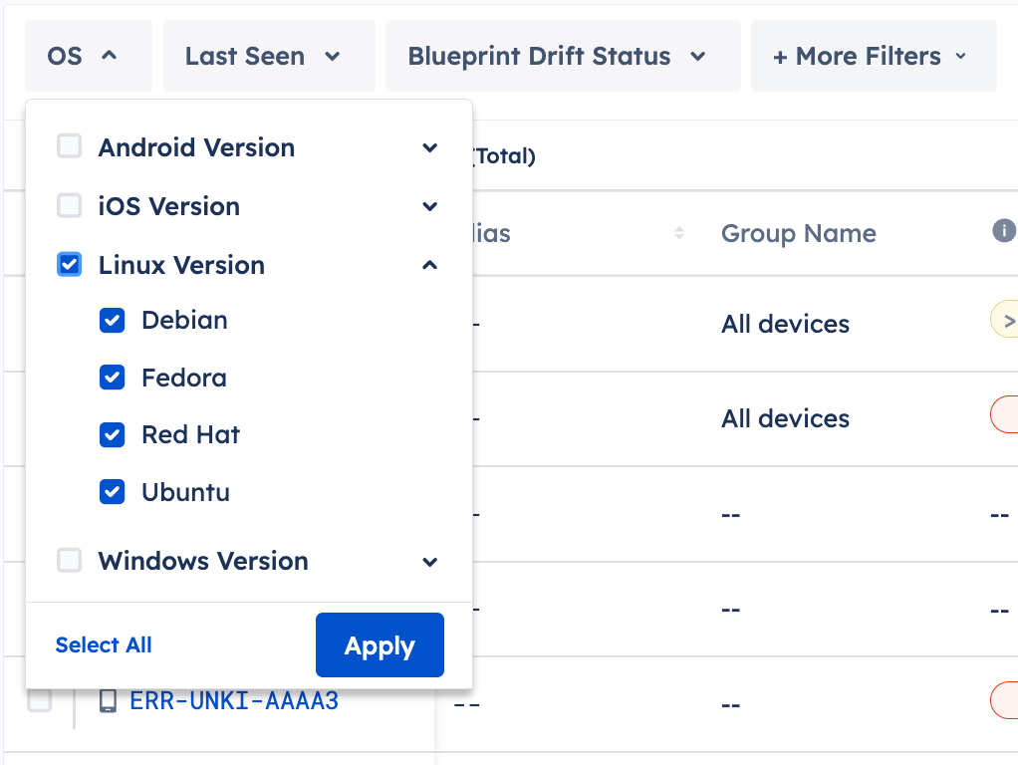
Task: Uncheck the Linux Version checkbox
Action: [70, 264]
